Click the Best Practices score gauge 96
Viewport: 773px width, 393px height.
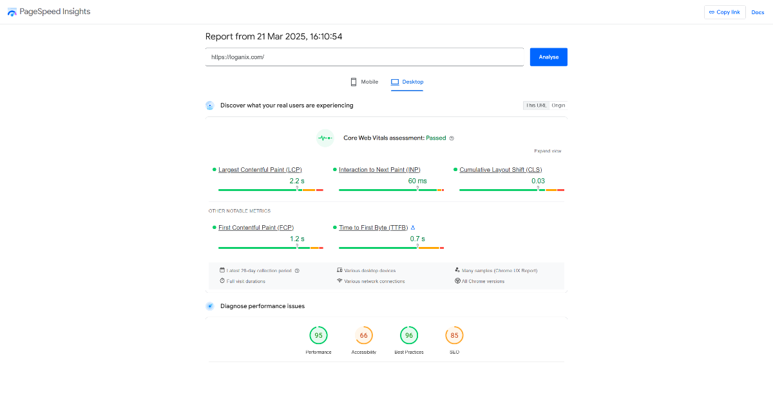(409, 335)
